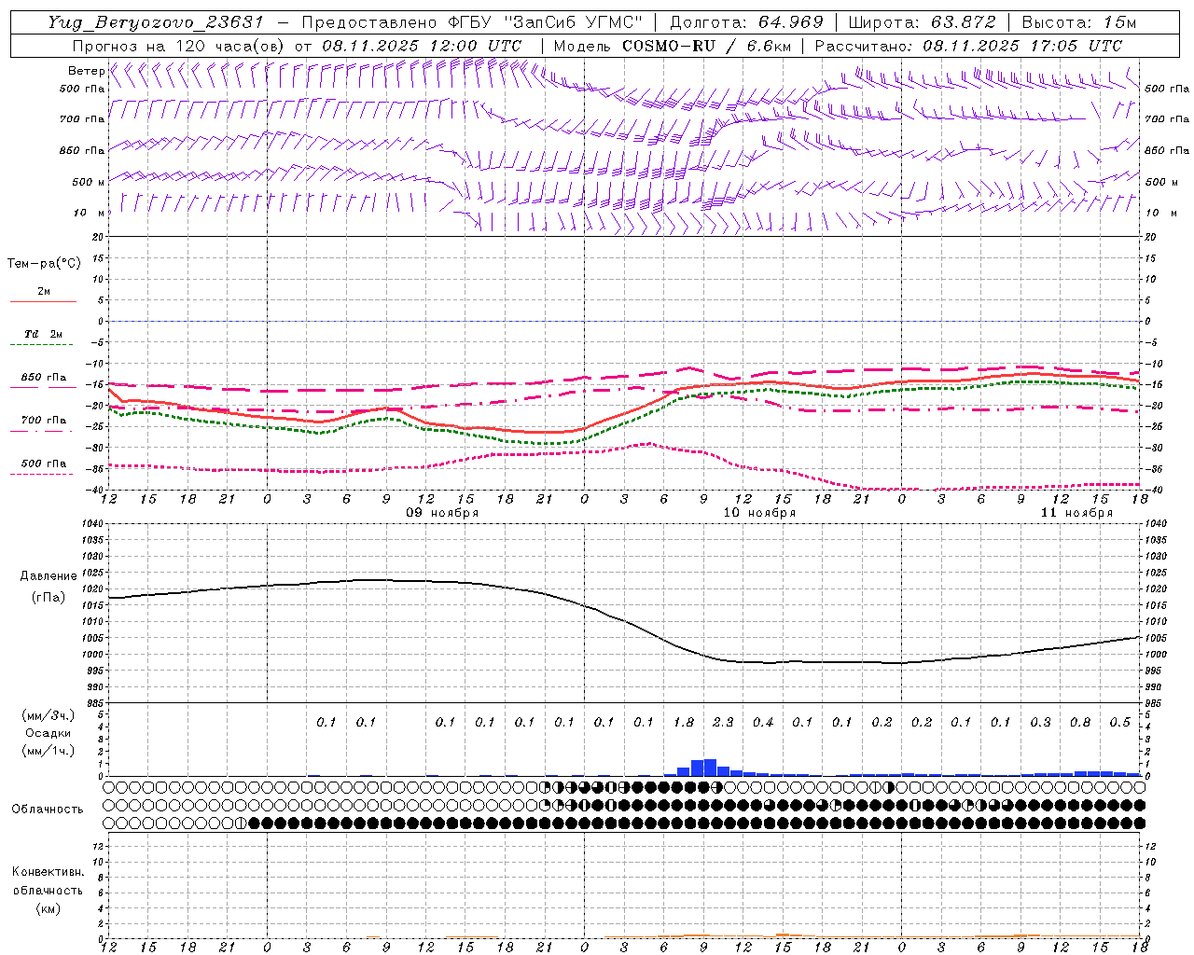Click the longitude value 'Долгота: 64.969'
1194x955 pixels.
click(x=746, y=22)
